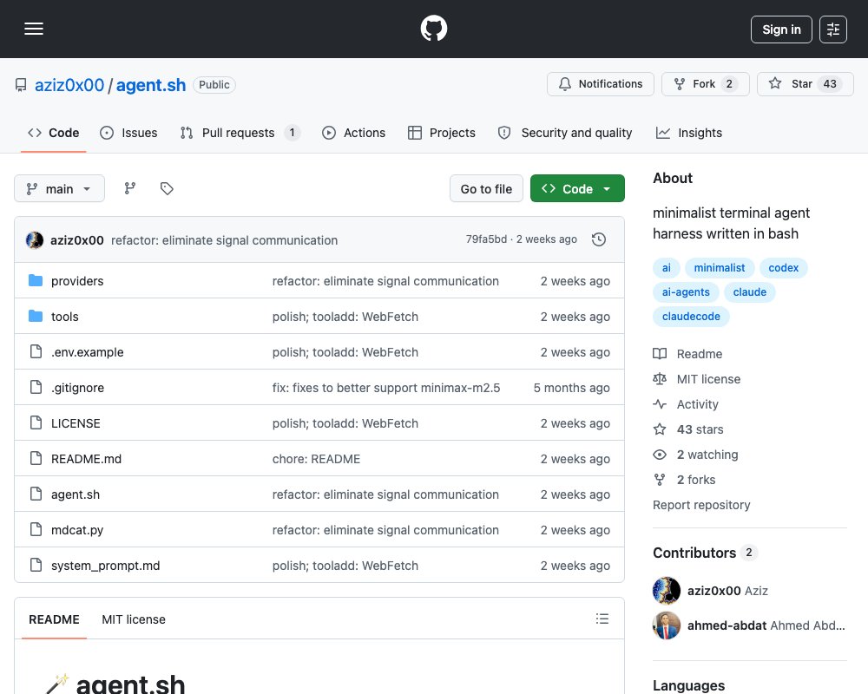Expand the green Code dropdown
The image size is (868, 694).
pyautogui.click(x=577, y=189)
